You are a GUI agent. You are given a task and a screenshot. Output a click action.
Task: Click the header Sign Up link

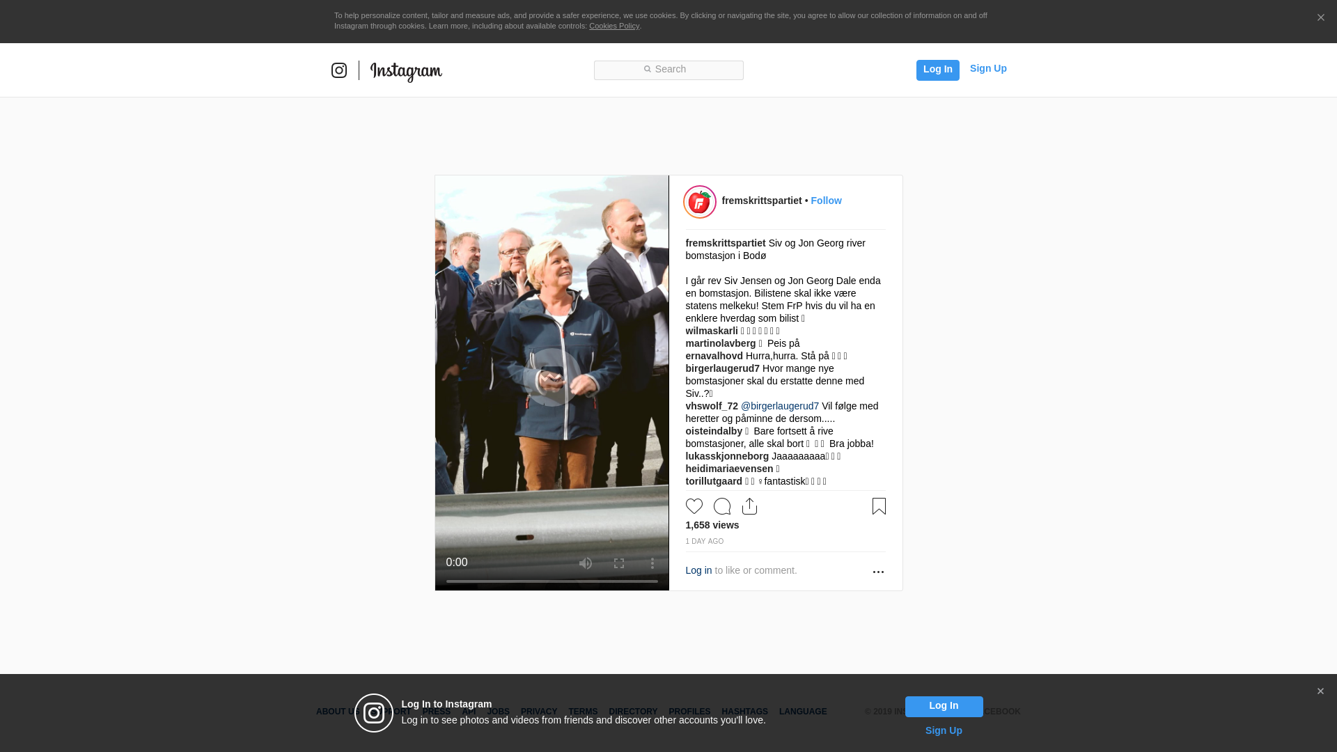(988, 68)
